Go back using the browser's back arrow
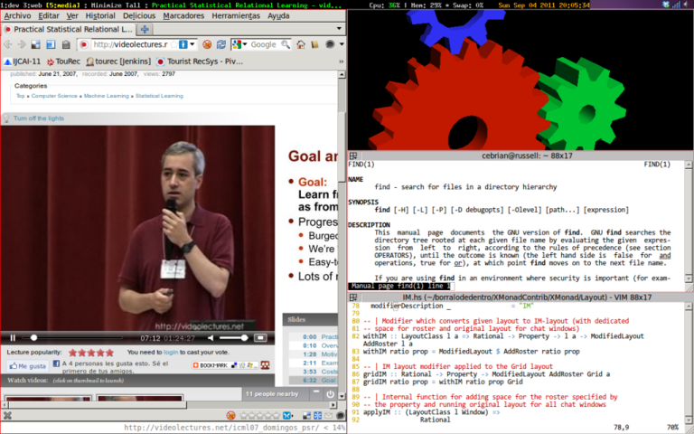The height and width of the screenshot is (434, 694). tap(8, 44)
